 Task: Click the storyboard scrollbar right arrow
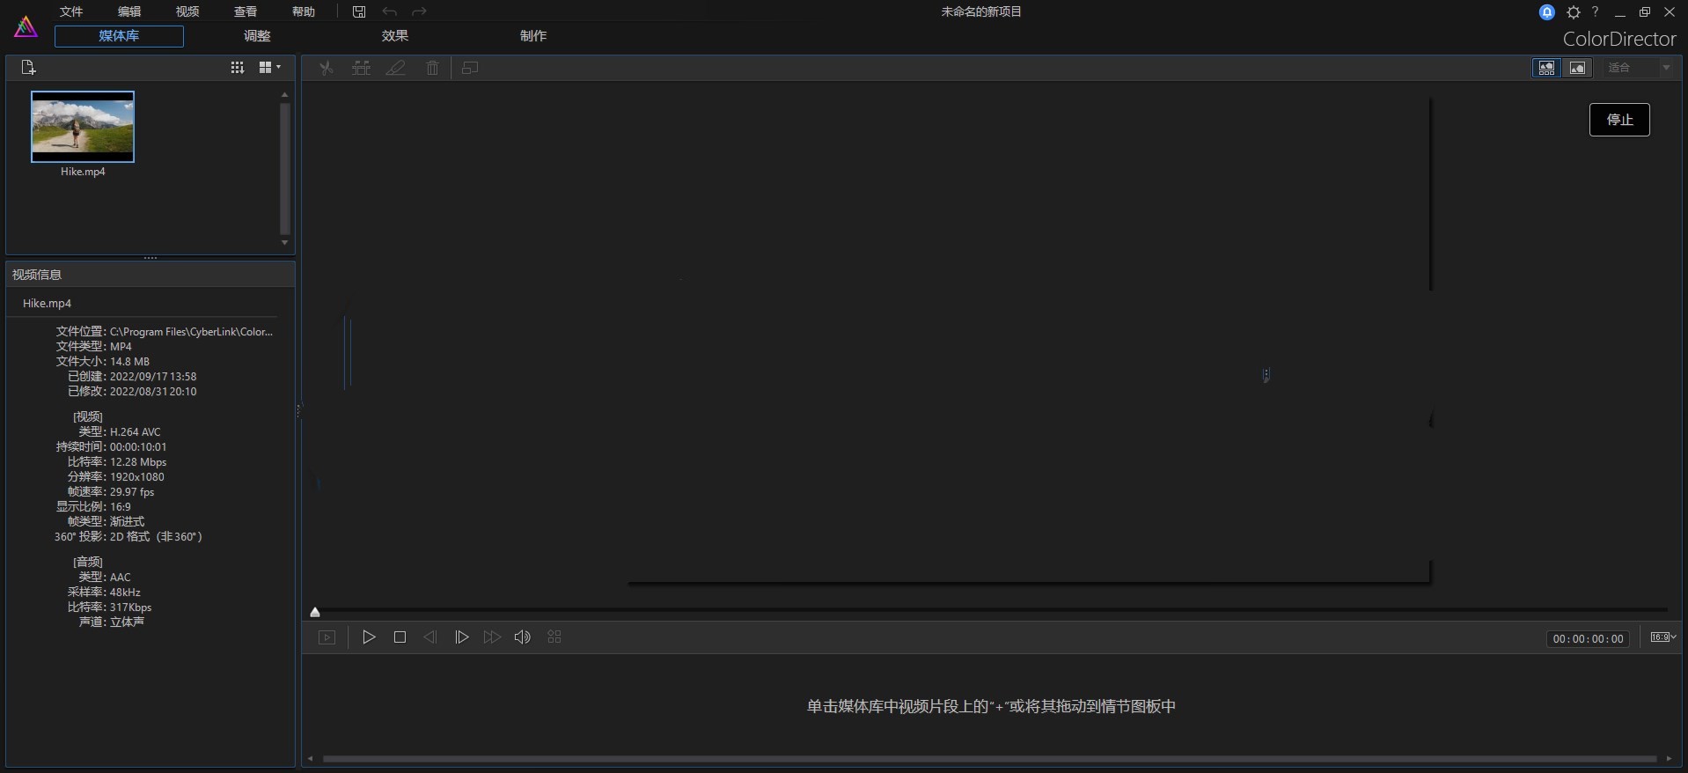pos(1669,759)
